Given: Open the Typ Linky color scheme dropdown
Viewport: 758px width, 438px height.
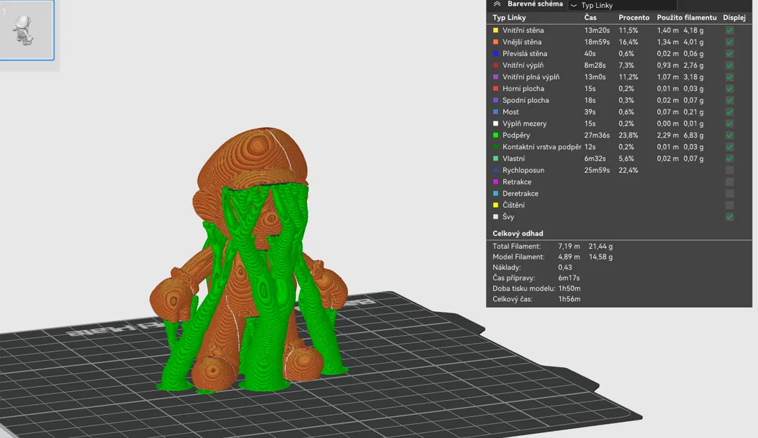Looking at the screenshot, I should (623, 6).
